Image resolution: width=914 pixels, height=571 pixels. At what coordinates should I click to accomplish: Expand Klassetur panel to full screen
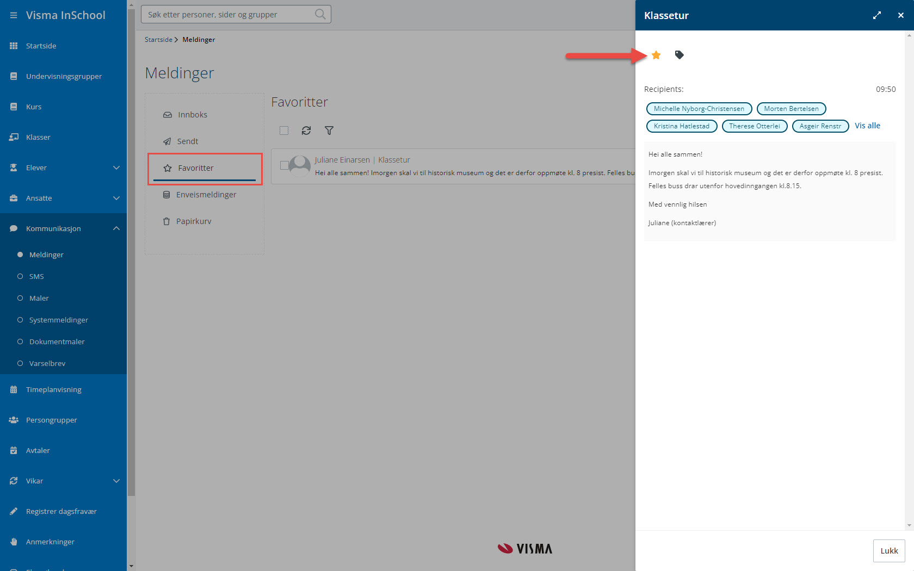(877, 15)
